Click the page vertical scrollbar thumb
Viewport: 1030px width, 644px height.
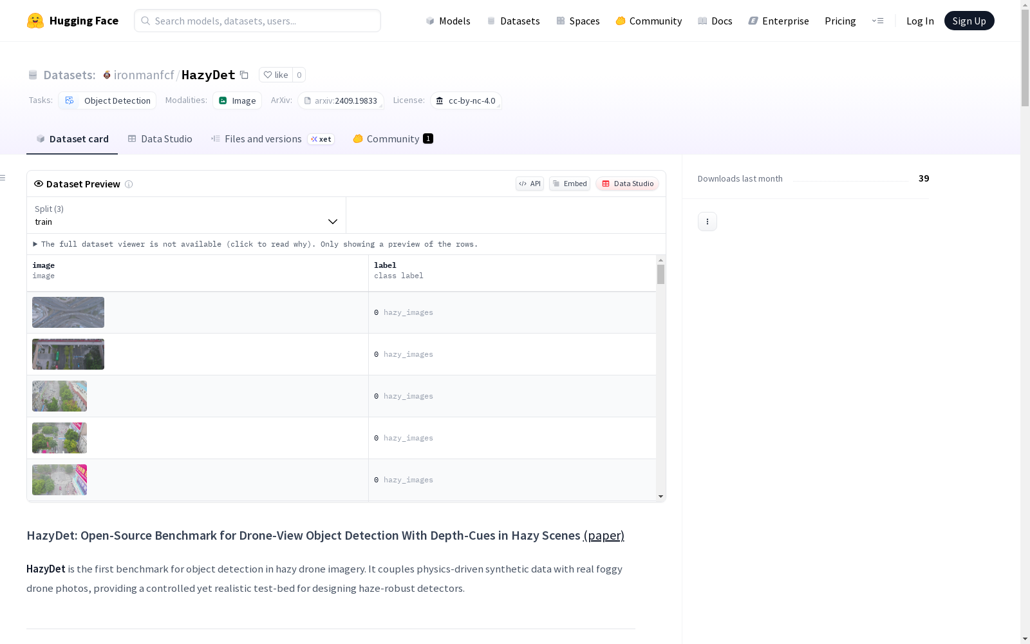(x=1025, y=58)
